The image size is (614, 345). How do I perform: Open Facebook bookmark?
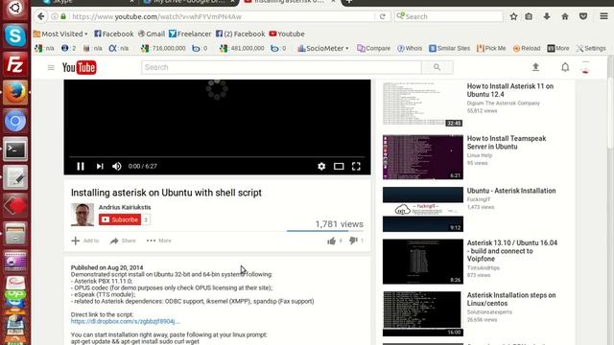click(x=114, y=34)
